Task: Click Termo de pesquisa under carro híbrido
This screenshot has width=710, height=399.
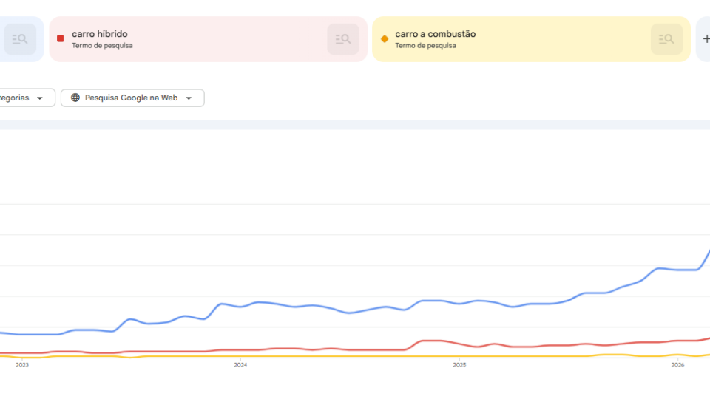Action: pyautogui.click(x=102, y=45)
